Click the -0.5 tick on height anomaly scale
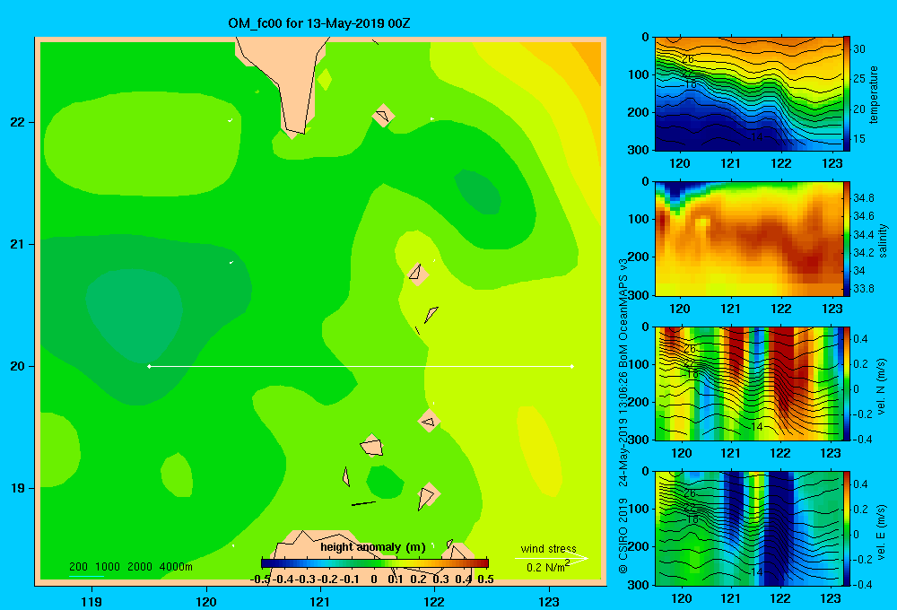The width and height of the screenshot is (897, 610). pyautogui.click(x=260, y=579)
